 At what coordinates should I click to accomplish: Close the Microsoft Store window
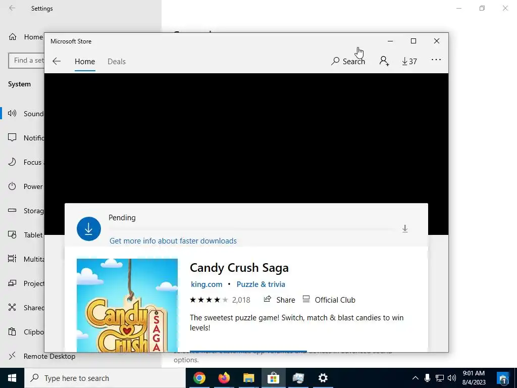437,41
